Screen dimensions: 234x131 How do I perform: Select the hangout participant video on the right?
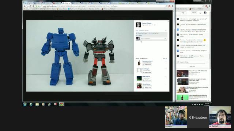tap(220, 117)
